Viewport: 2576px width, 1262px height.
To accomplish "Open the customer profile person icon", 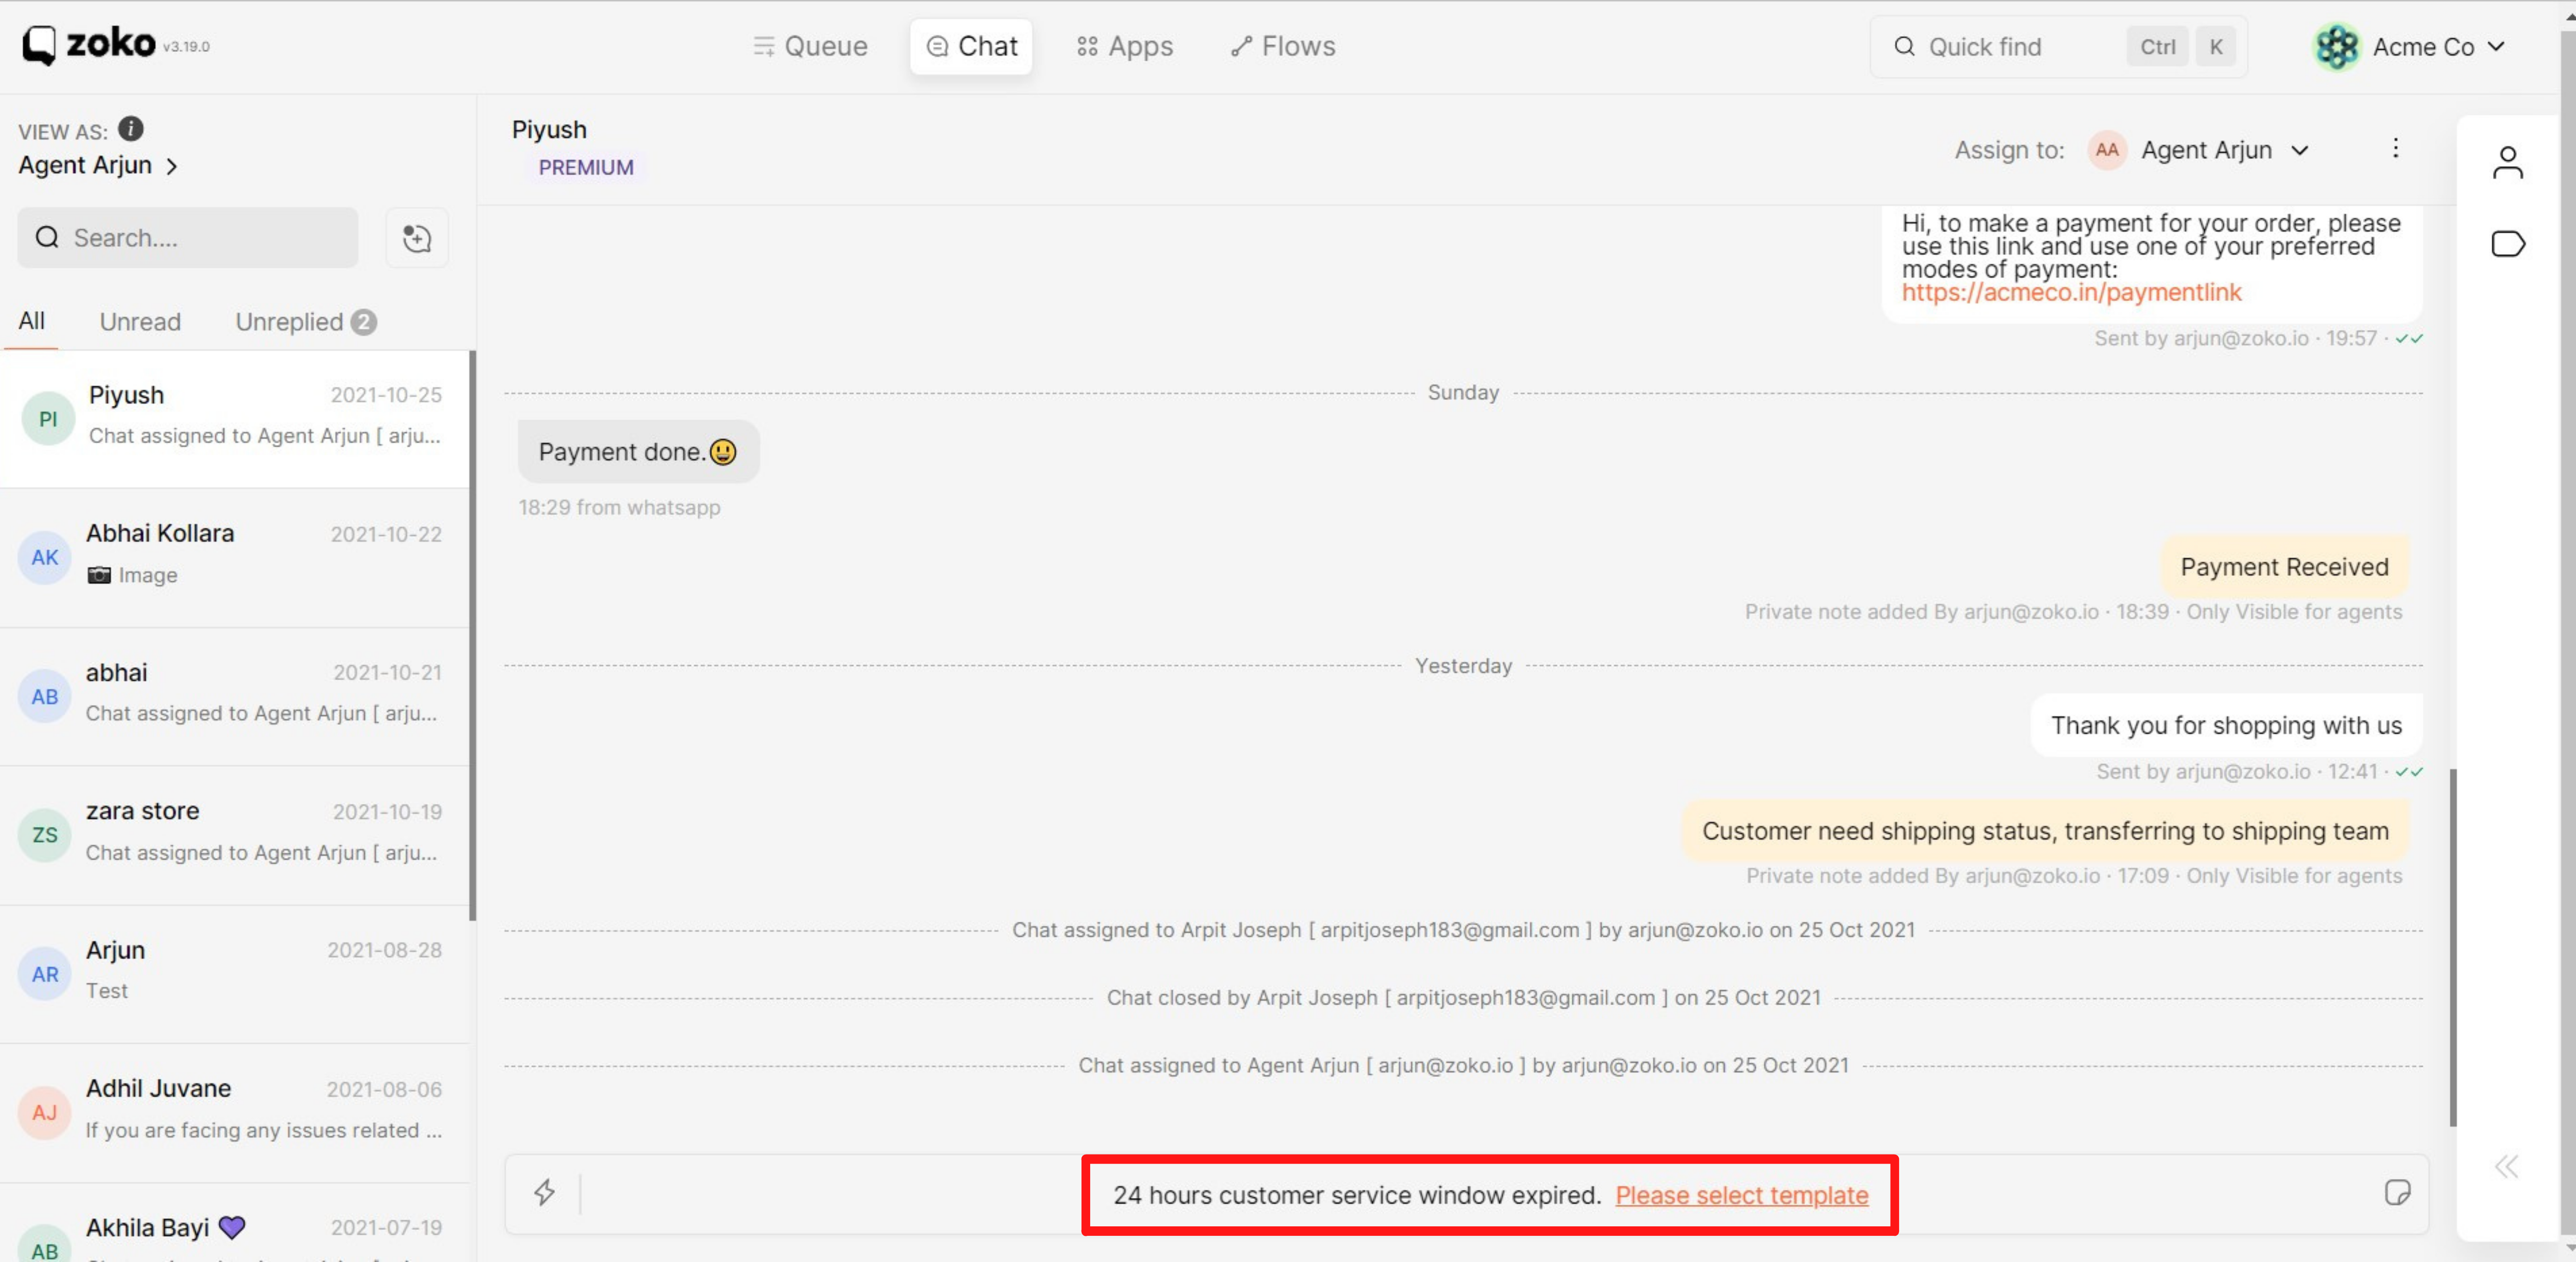I will point(2507,163).
